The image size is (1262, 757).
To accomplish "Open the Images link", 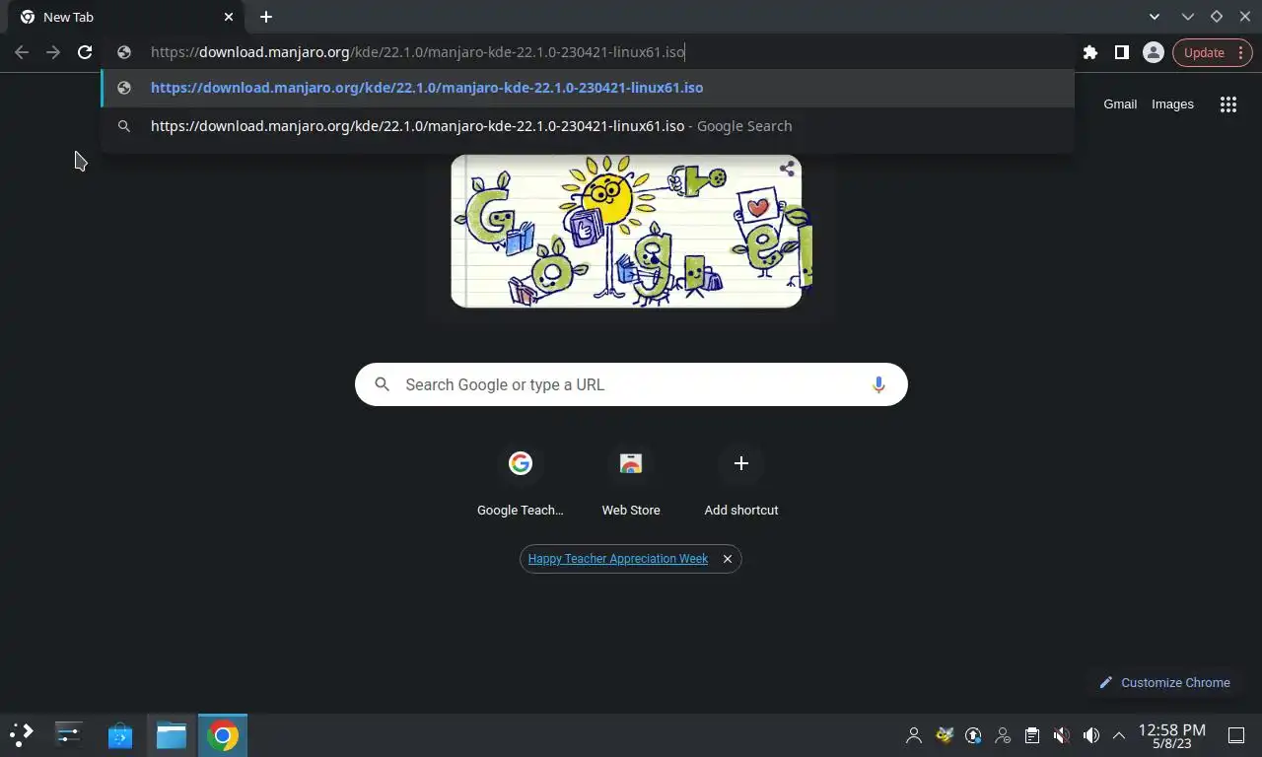I will pos(1172,103).
